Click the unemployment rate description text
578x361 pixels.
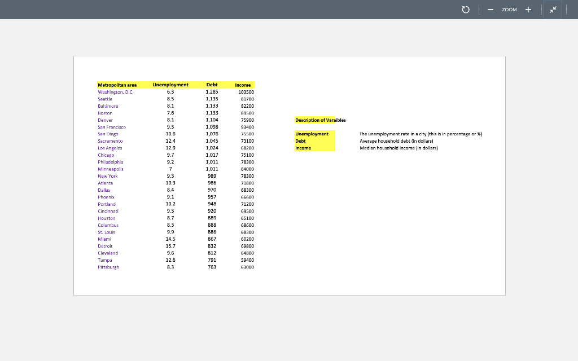[x=421, y=134]
